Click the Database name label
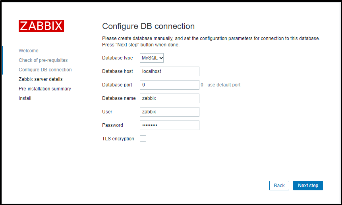This screenshot has width=342, height=205. pos(119,98)
